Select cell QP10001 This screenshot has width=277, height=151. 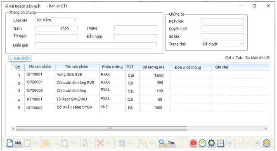click(x=35, y=74)
